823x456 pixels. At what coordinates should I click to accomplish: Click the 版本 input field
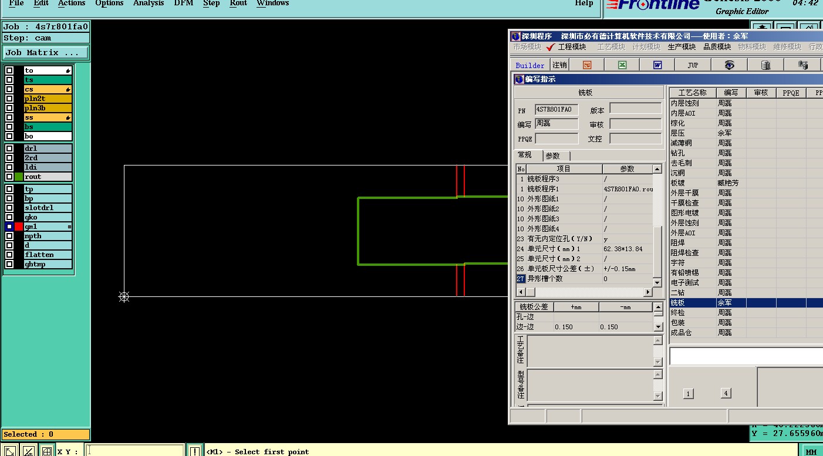click(636, 109)
